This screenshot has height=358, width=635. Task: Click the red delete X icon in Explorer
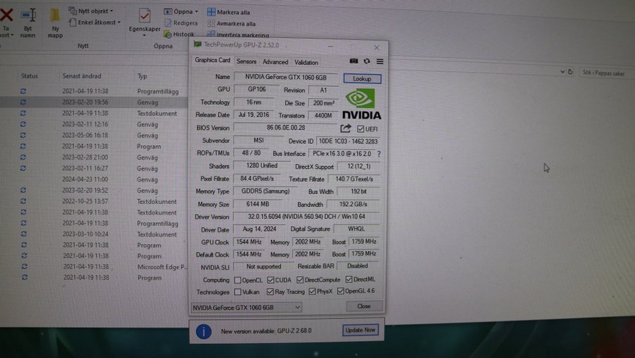[6, 15]
